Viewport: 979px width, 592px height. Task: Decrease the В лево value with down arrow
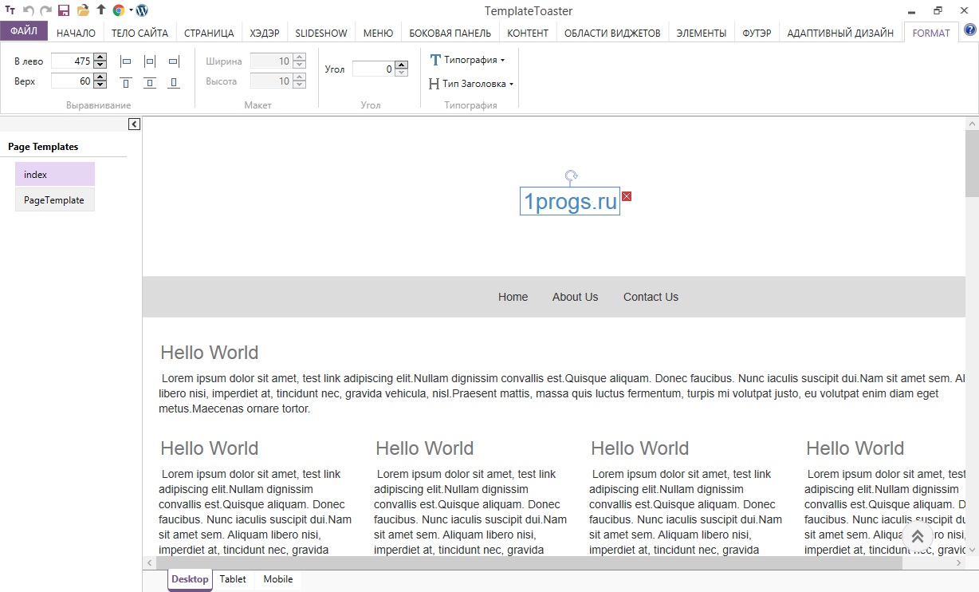(x=100, y=65)
